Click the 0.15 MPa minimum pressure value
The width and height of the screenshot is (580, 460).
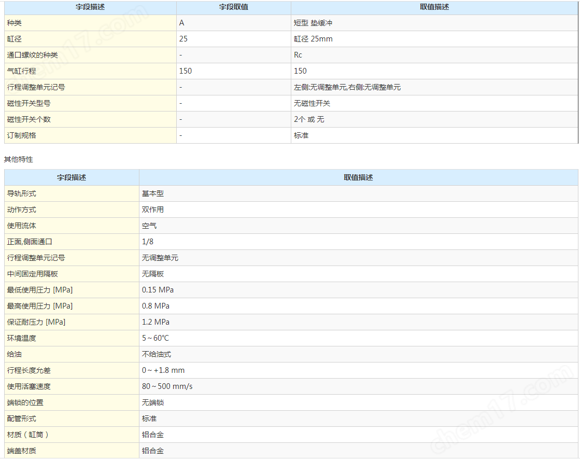pos(158,290)
